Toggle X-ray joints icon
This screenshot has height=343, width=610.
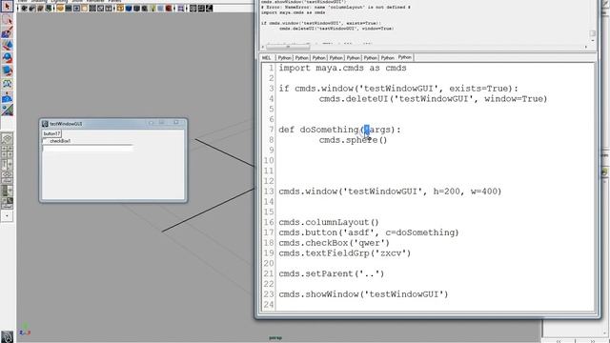click(x=209, y=9)
